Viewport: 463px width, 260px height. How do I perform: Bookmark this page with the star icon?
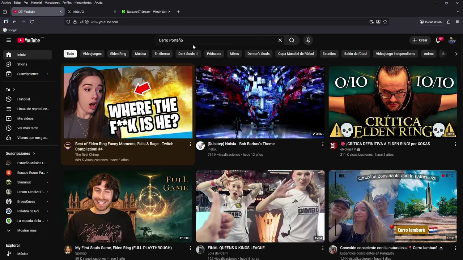pos(385,22)
